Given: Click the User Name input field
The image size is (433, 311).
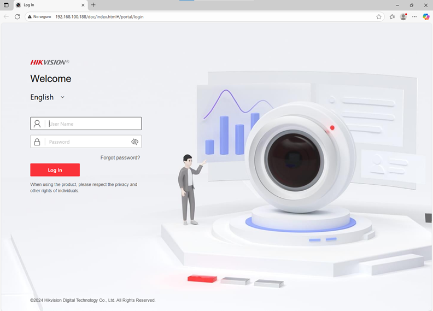Looking at the screenshot, I should point(93,124).
